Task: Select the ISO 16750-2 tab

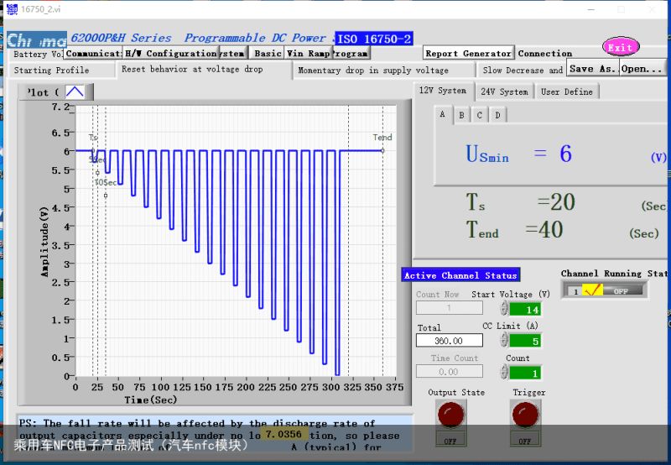Action: pyautogui.click(x=374, y=39)
